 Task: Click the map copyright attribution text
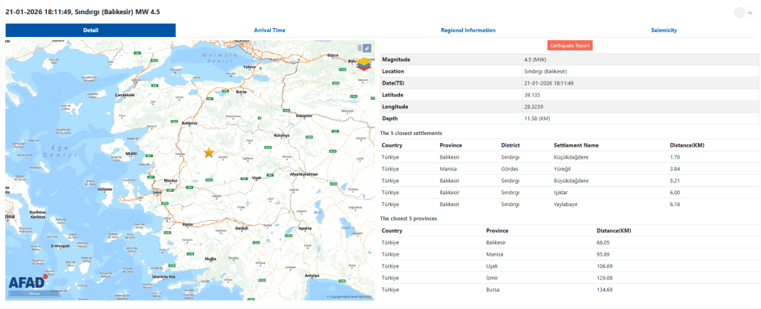pos(349,296)
